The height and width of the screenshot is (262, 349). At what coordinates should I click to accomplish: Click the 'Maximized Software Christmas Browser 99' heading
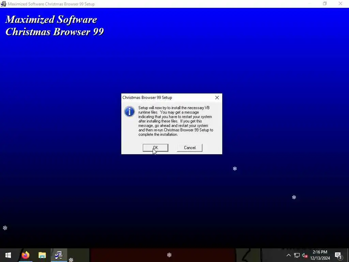(55, 25)
